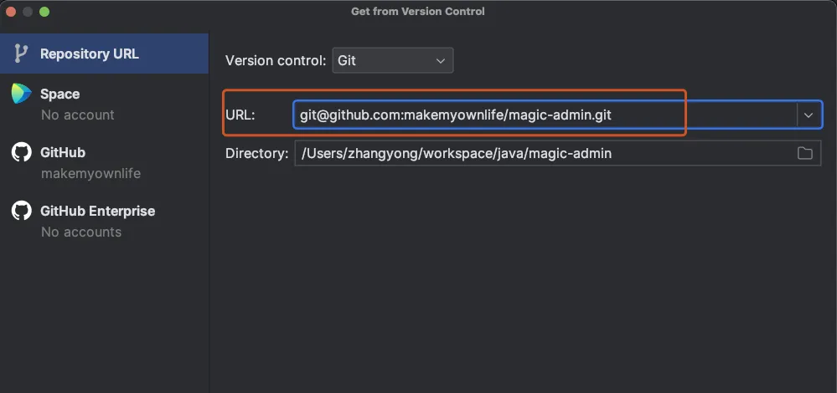The height and width of the screenshot is (393, 837).
Task: Click the makemyownlife account name
Action: [90, 173]
